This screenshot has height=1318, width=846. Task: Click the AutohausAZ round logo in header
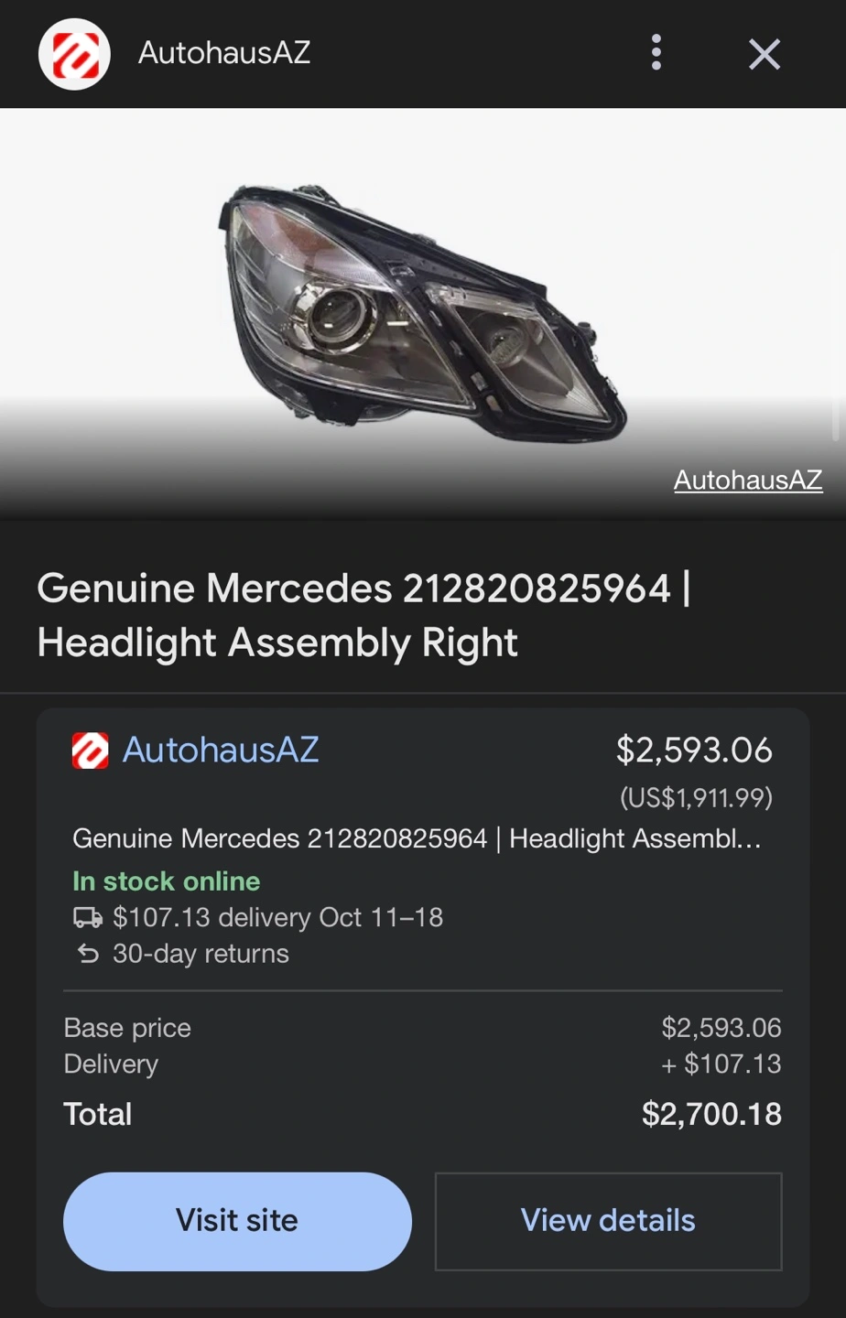coord(74,54)
